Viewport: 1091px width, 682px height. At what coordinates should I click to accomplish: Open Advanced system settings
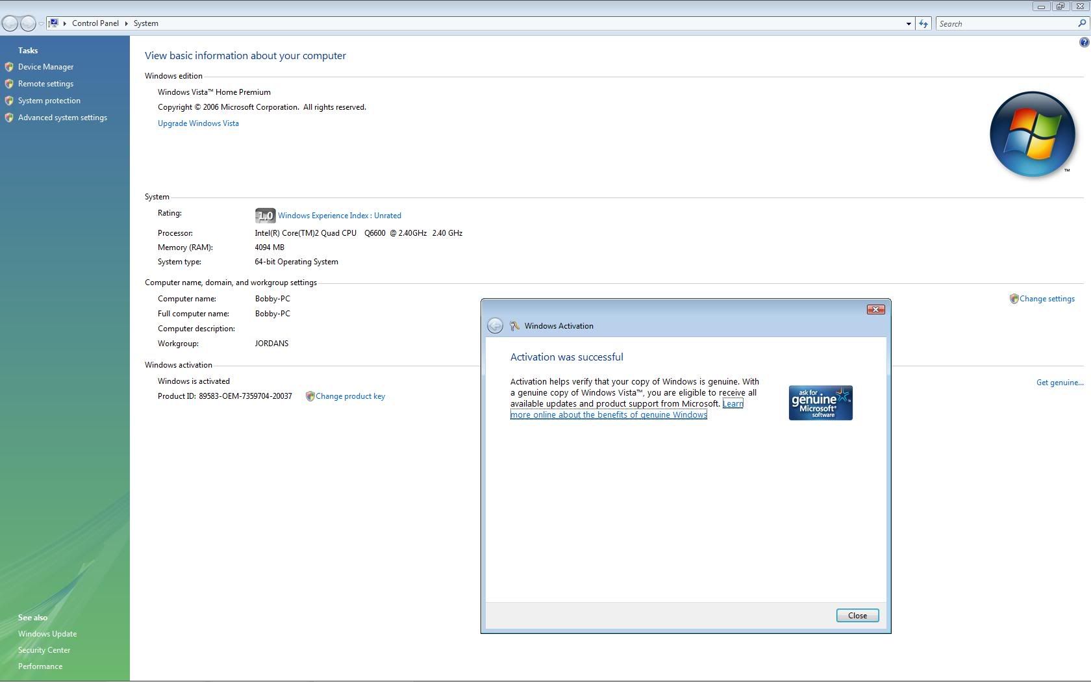pyautogui.click(x=62, y=118)
